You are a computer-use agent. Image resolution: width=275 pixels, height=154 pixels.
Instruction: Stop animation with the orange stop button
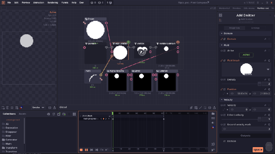pos(81,150)
